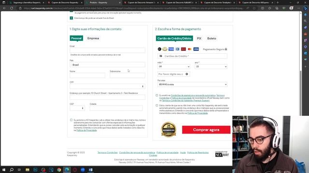The height and width of the screenshot is (173, 309).
Task: Click the browser address bar
Action: [x=134, y=8]
